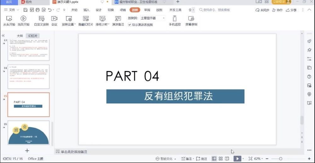This screenshot has height=163, width=315.
Task: Expand slideshow settings (放映设置) dropdown
Action: click(x=69, y=21)
